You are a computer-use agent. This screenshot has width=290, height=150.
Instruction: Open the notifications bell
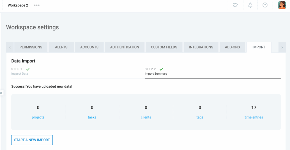point(250,5)
